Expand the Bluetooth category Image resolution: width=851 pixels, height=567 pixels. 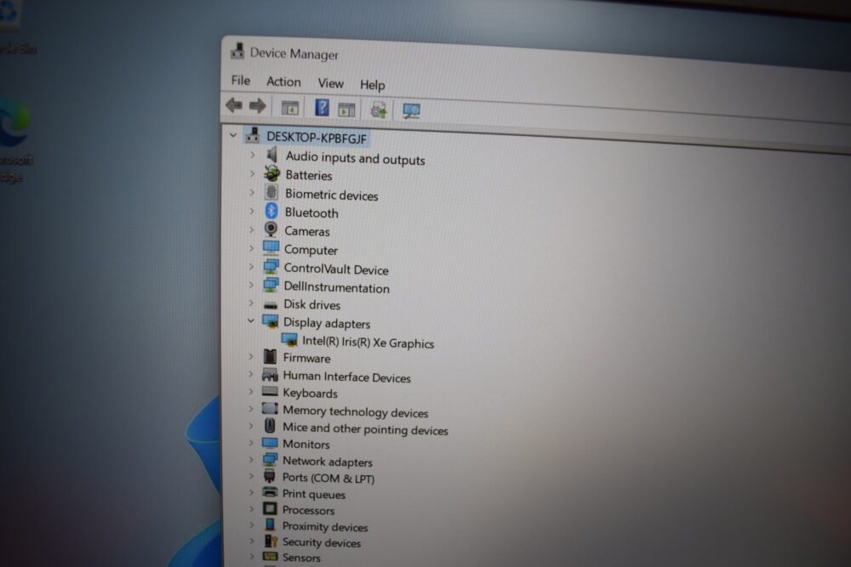(251, 211)
